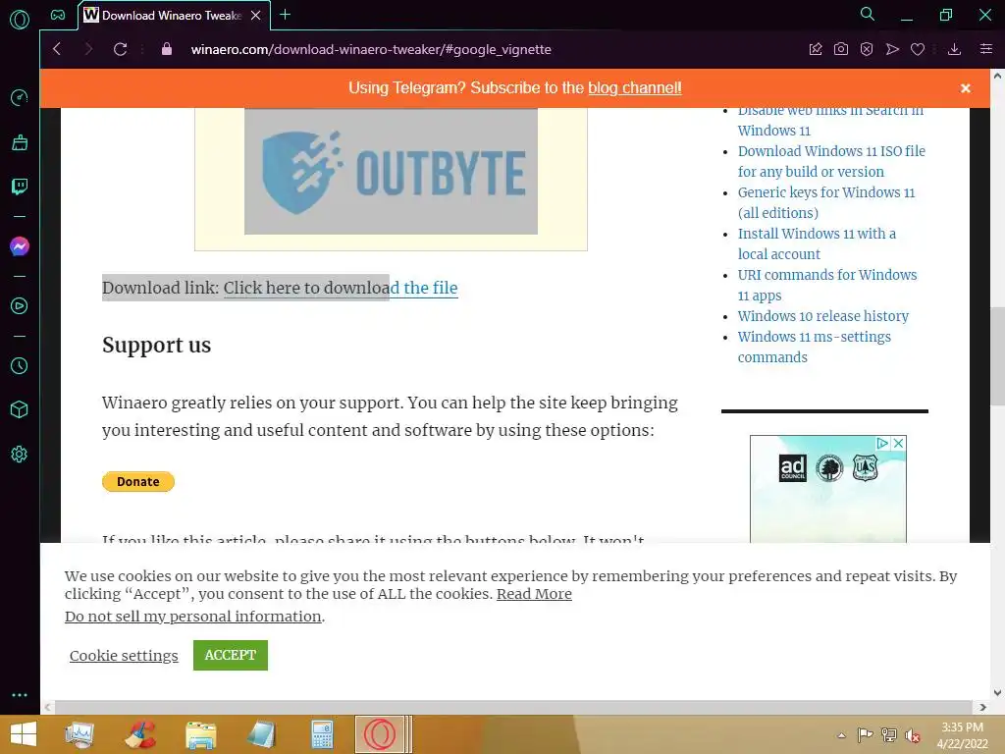Reload the current page
1005x754 pixels.
coord(120,49)
